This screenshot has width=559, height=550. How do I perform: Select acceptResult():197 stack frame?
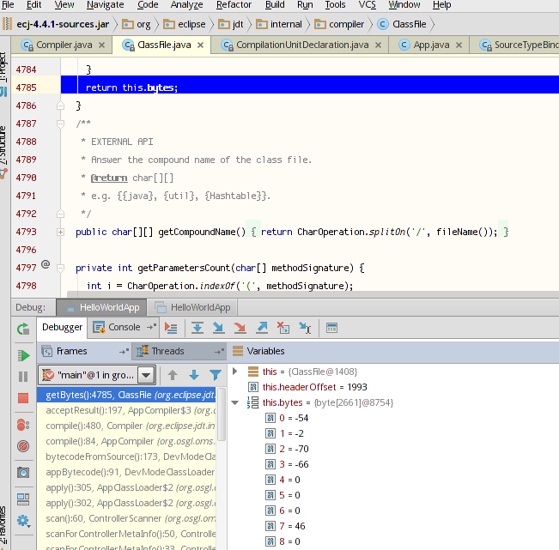[x=127, y=410]
